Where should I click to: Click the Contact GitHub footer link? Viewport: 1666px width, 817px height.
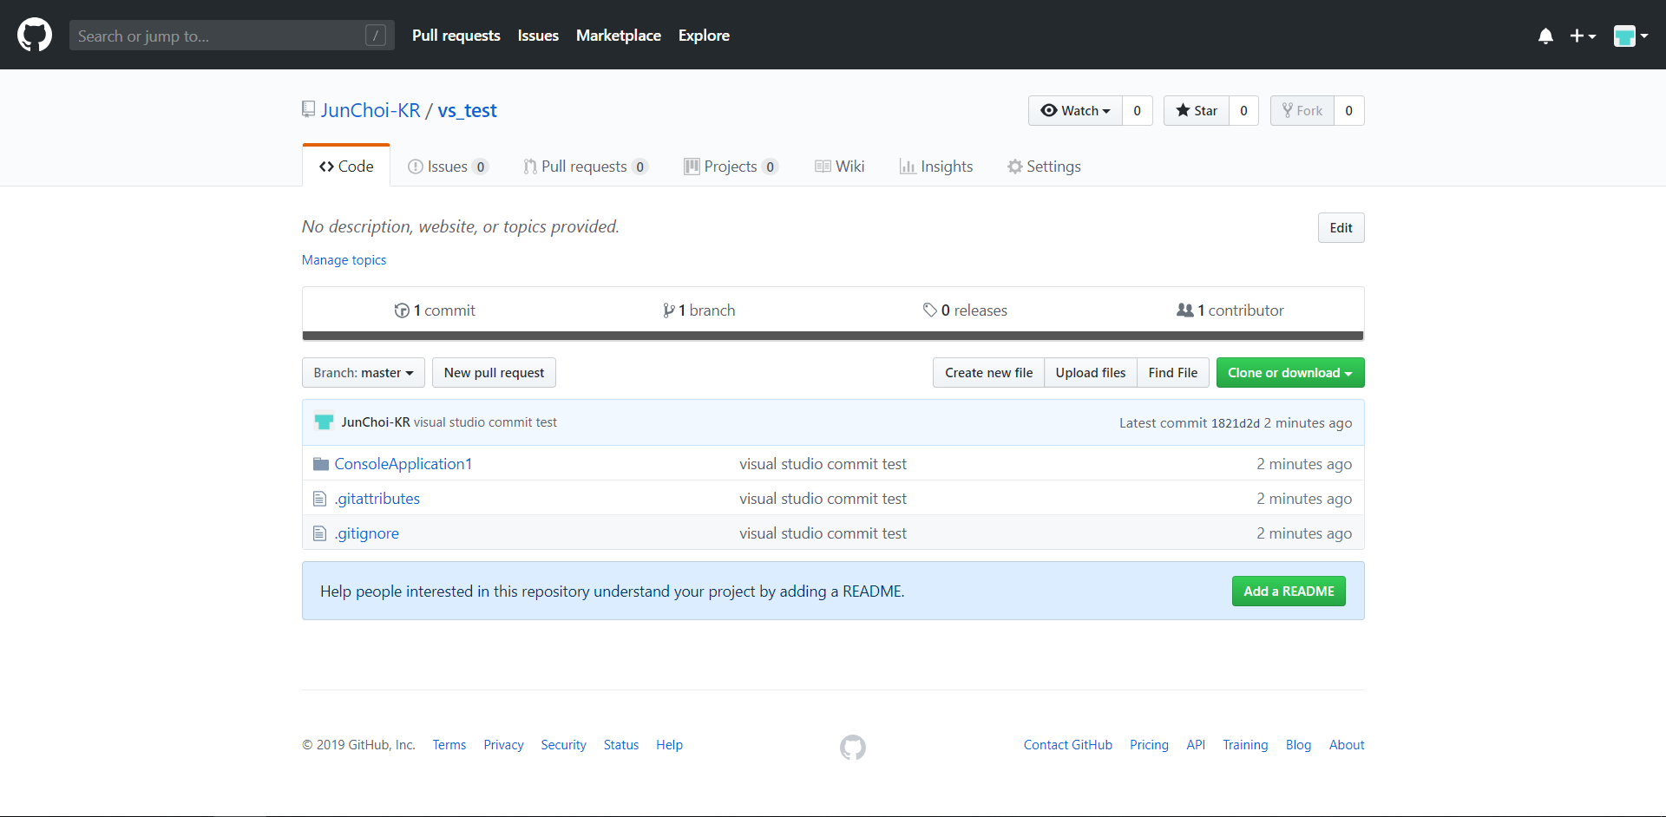[1067, 745]
